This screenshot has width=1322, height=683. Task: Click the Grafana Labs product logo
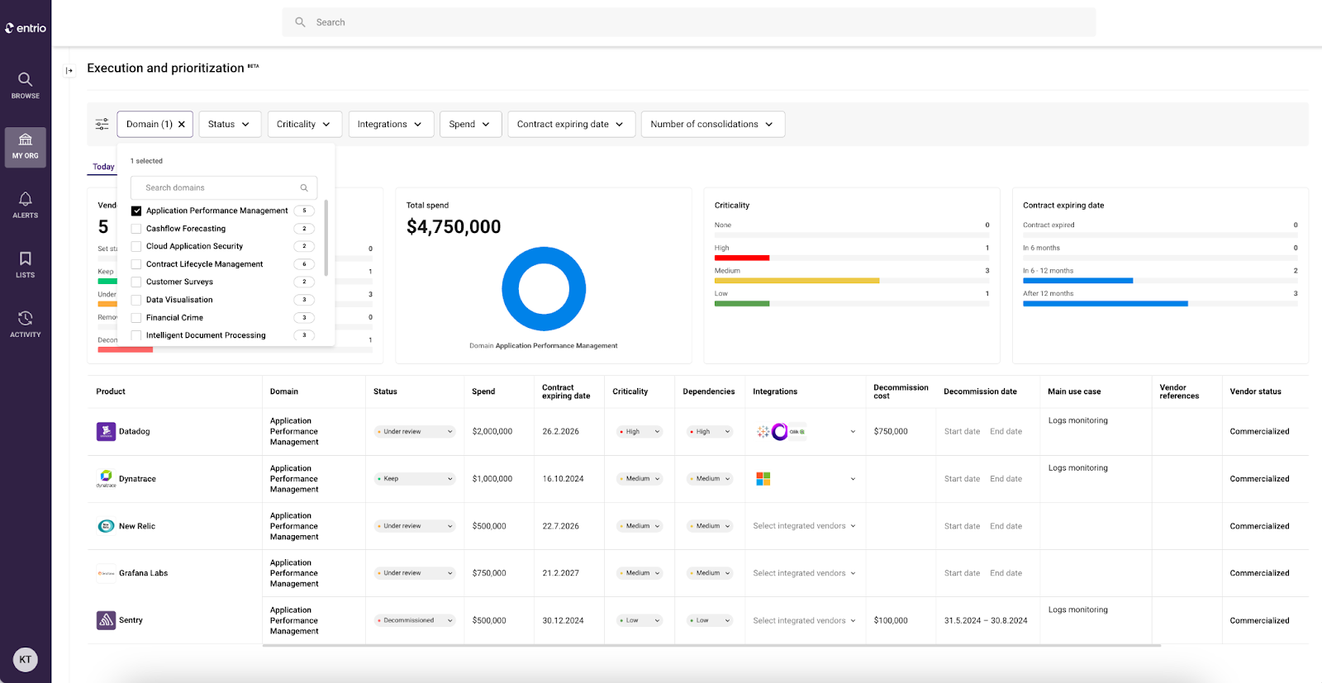[106, 573]
